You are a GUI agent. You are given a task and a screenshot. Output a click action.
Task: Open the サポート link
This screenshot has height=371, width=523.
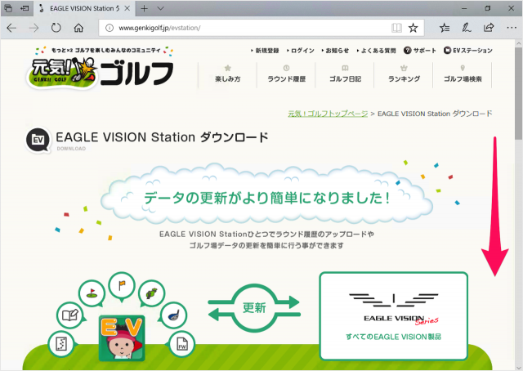[419, 51]
